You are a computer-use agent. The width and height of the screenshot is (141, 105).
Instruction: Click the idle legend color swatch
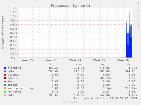coord(5,71)
